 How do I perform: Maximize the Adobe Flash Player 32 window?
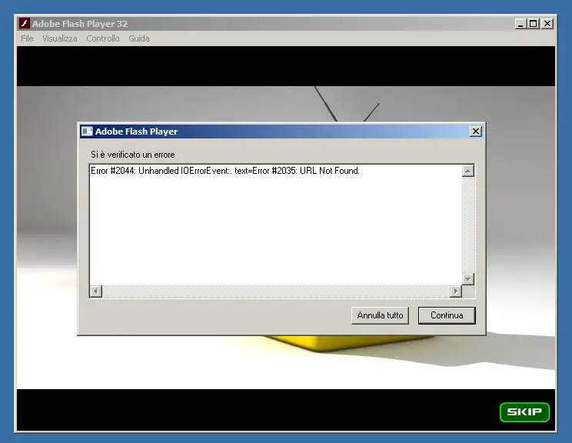point(534,24)
